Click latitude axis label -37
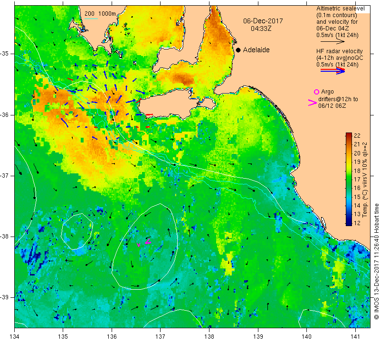The width and height of the screenshot is (380, 342). [5, 175]
